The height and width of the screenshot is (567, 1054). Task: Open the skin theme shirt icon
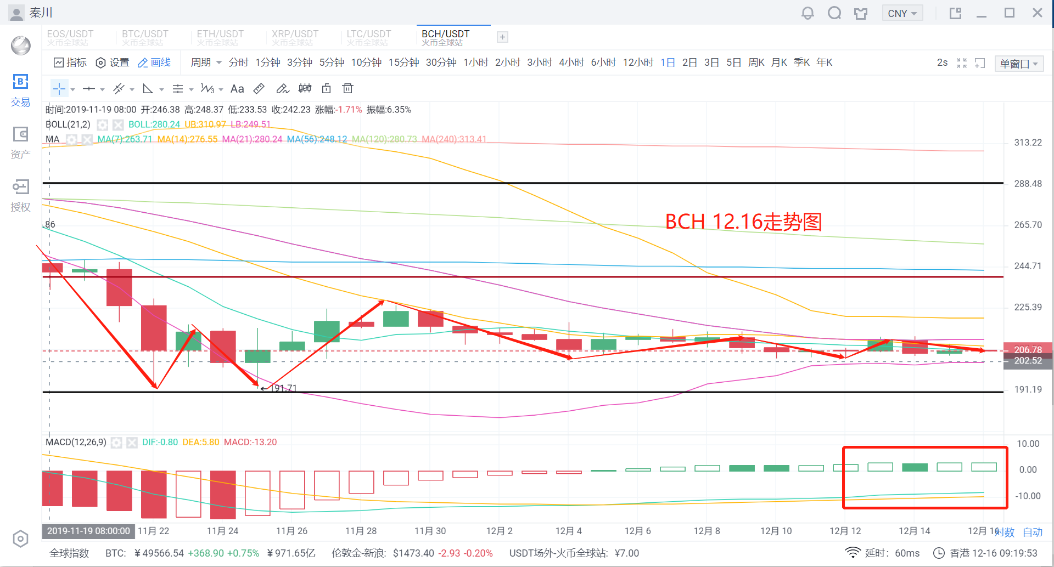coord(861,13)
